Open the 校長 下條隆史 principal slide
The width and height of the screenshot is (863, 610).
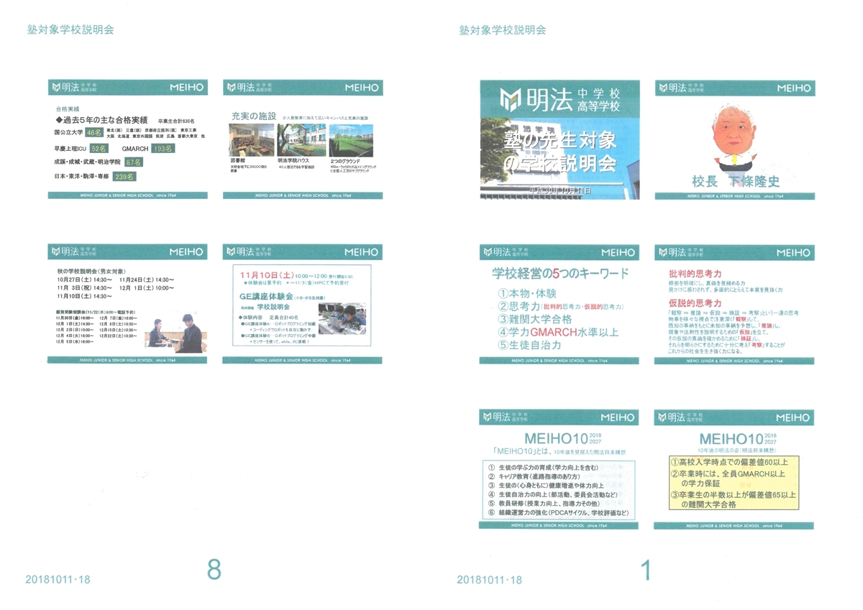click(734, 139)
